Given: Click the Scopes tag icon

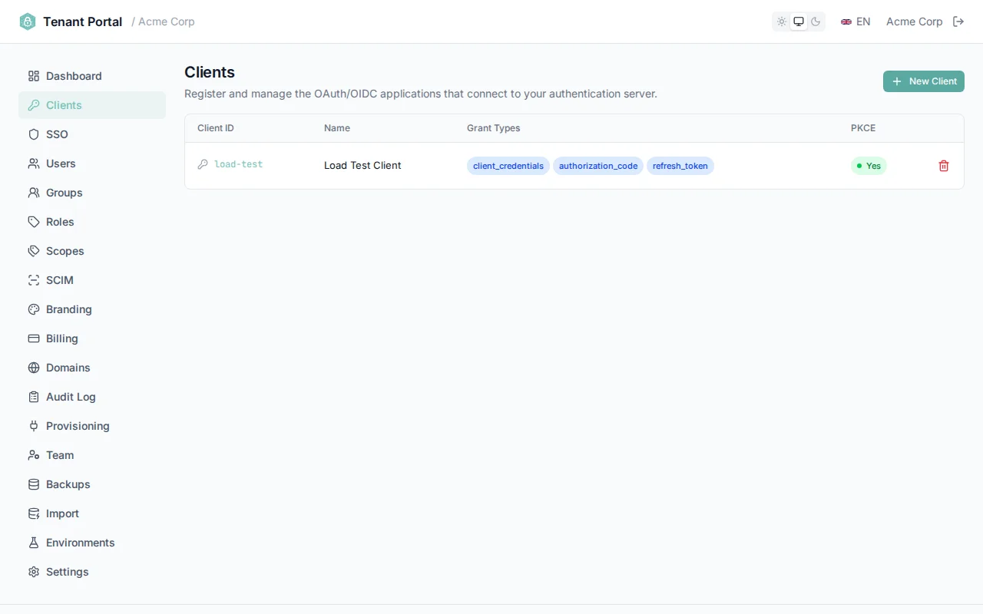Looking at the screenshot, I should point(34,251).
